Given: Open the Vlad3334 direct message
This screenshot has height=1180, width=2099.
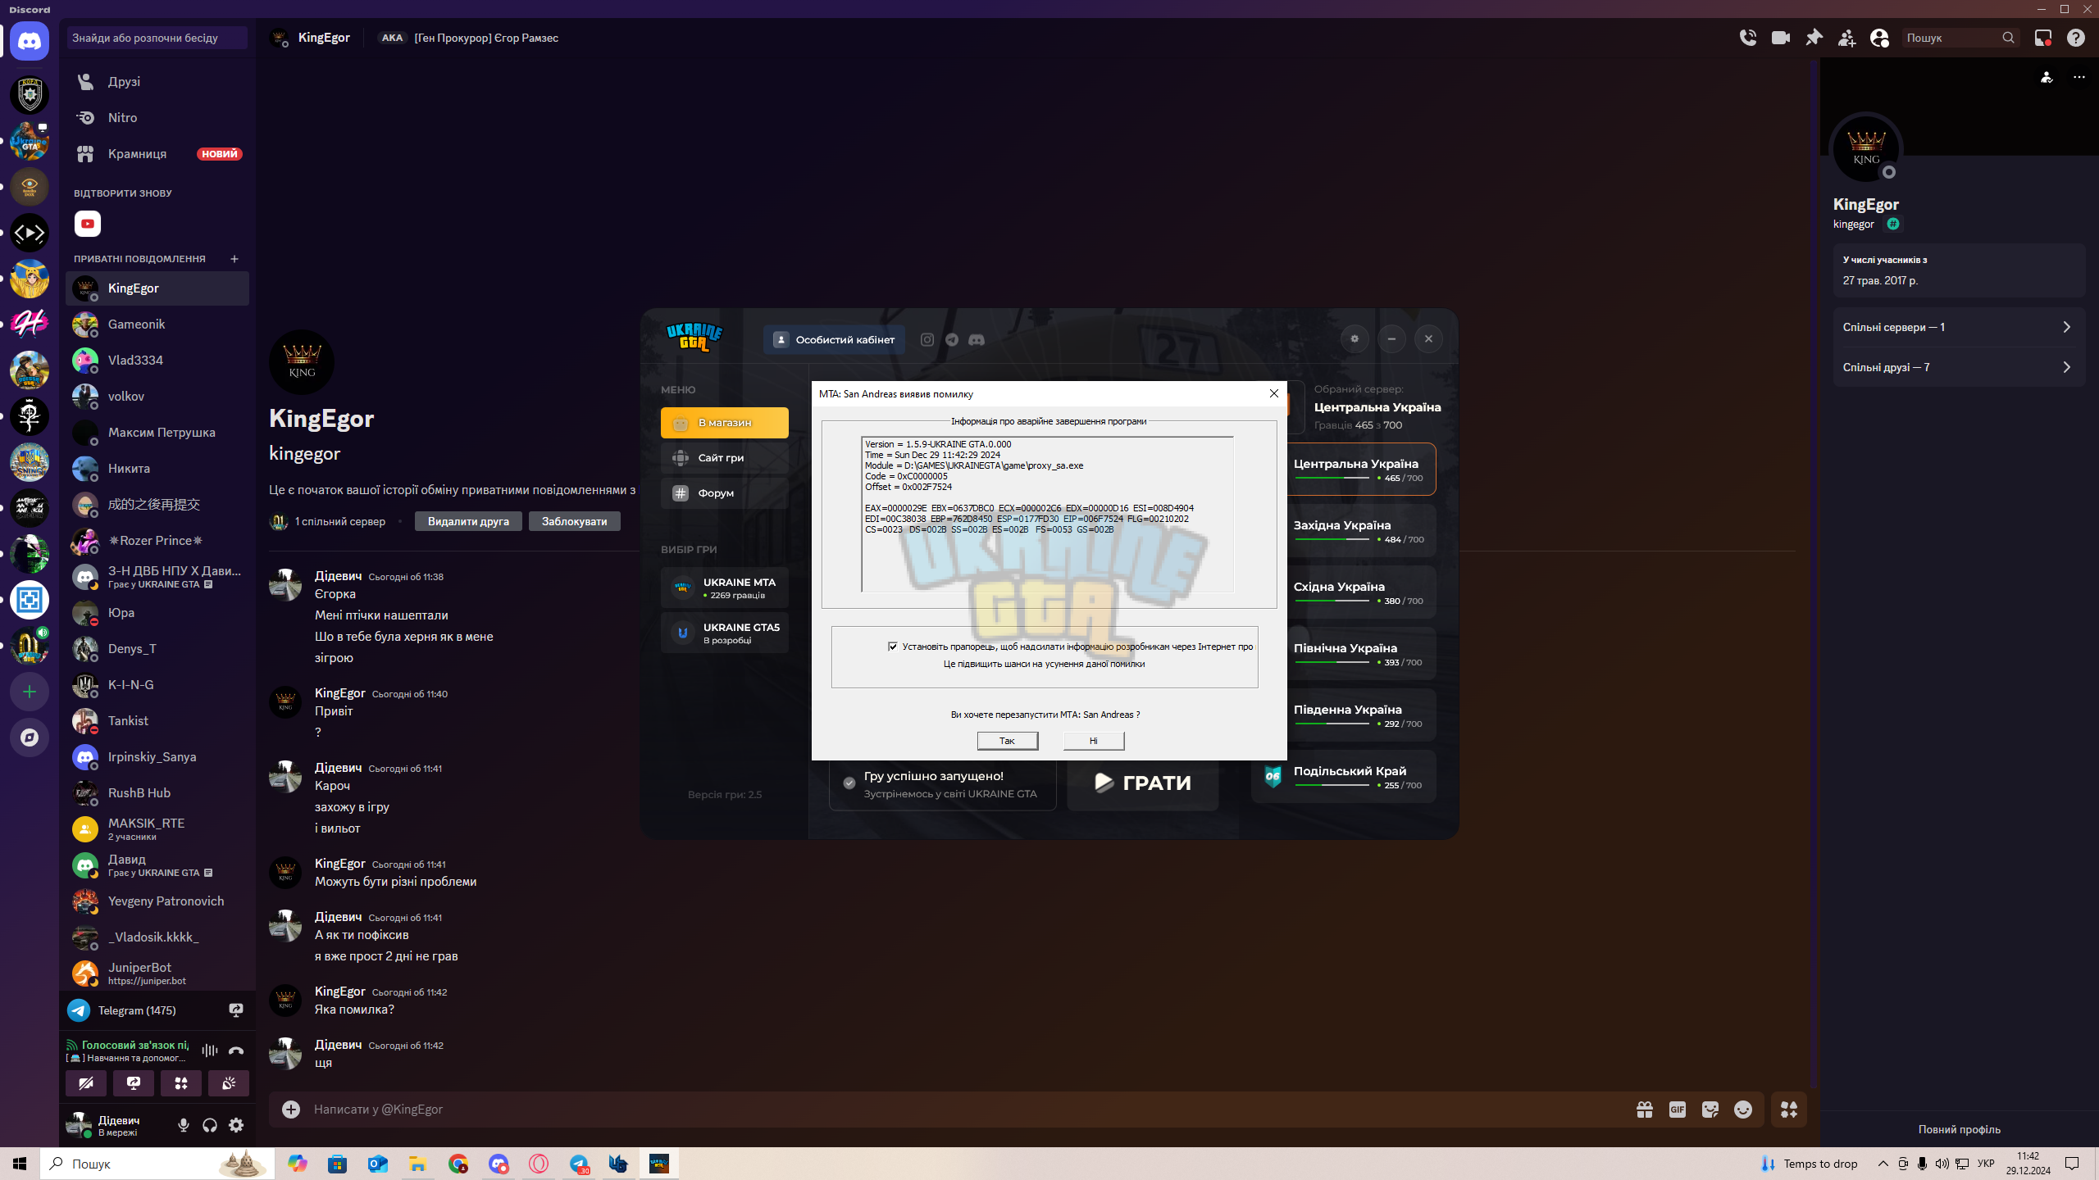Looking at the screenshot, I should [x=157, y=361].
